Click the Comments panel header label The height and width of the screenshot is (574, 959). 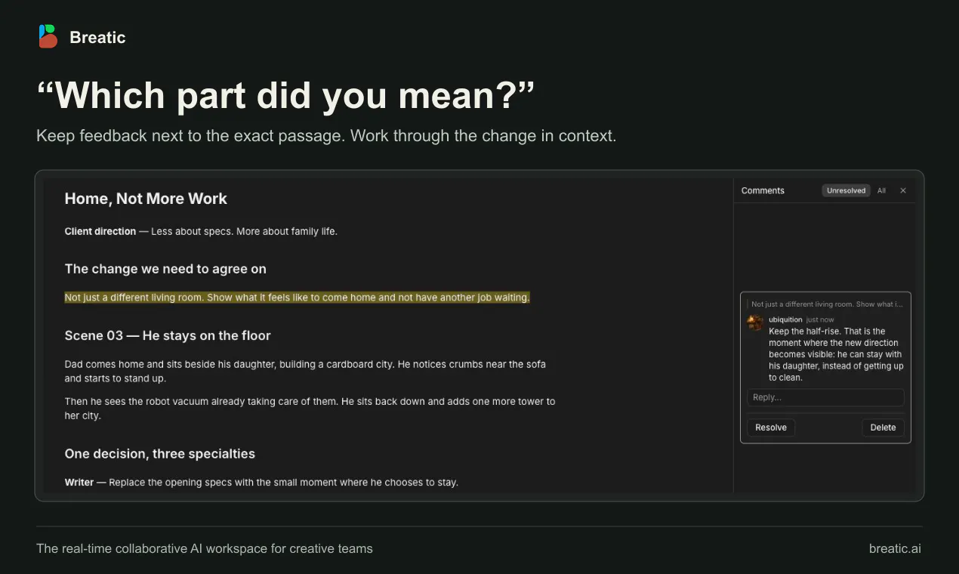tap(763, 191)
